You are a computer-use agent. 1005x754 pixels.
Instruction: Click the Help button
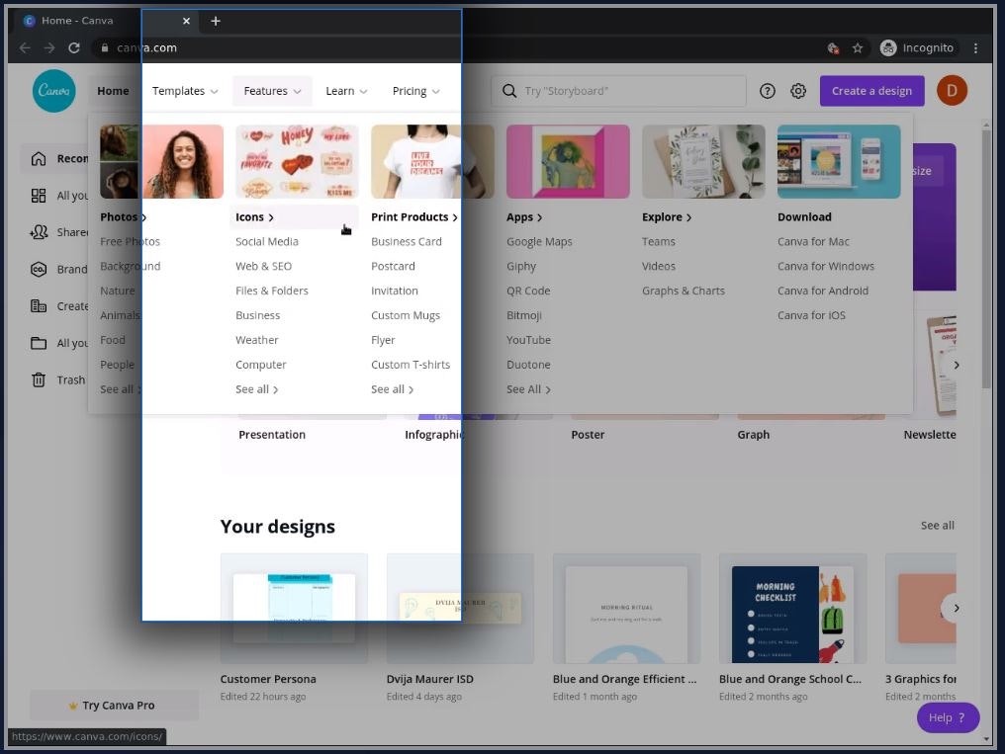948,717
